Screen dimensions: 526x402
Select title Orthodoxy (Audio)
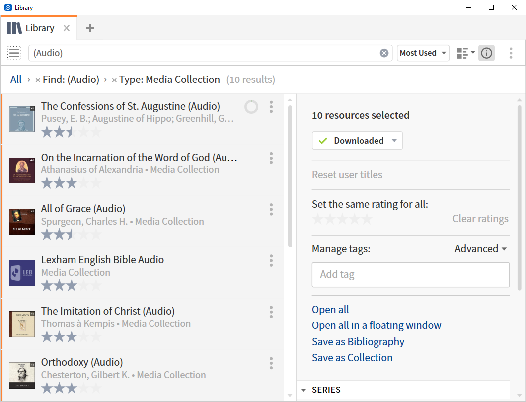tap(82, 362)
